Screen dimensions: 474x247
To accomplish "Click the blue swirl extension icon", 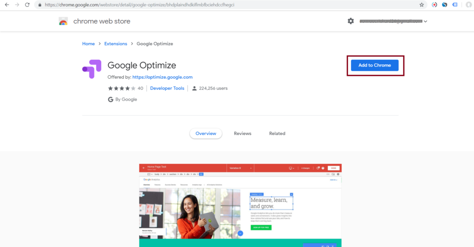I will point(444,5).
